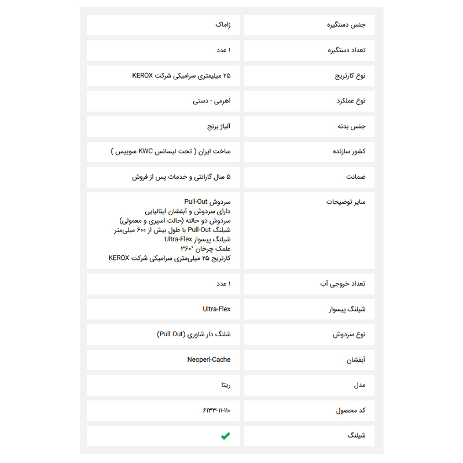
Task: Select the اهرمی - دستی value
Action: [x=212, y=101]
